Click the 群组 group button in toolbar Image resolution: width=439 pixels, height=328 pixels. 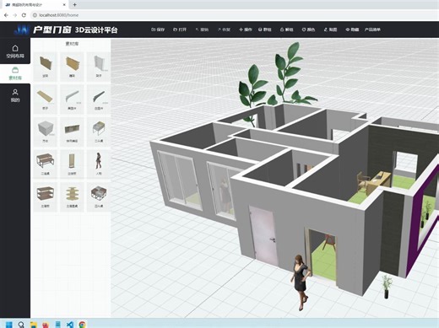264,30
